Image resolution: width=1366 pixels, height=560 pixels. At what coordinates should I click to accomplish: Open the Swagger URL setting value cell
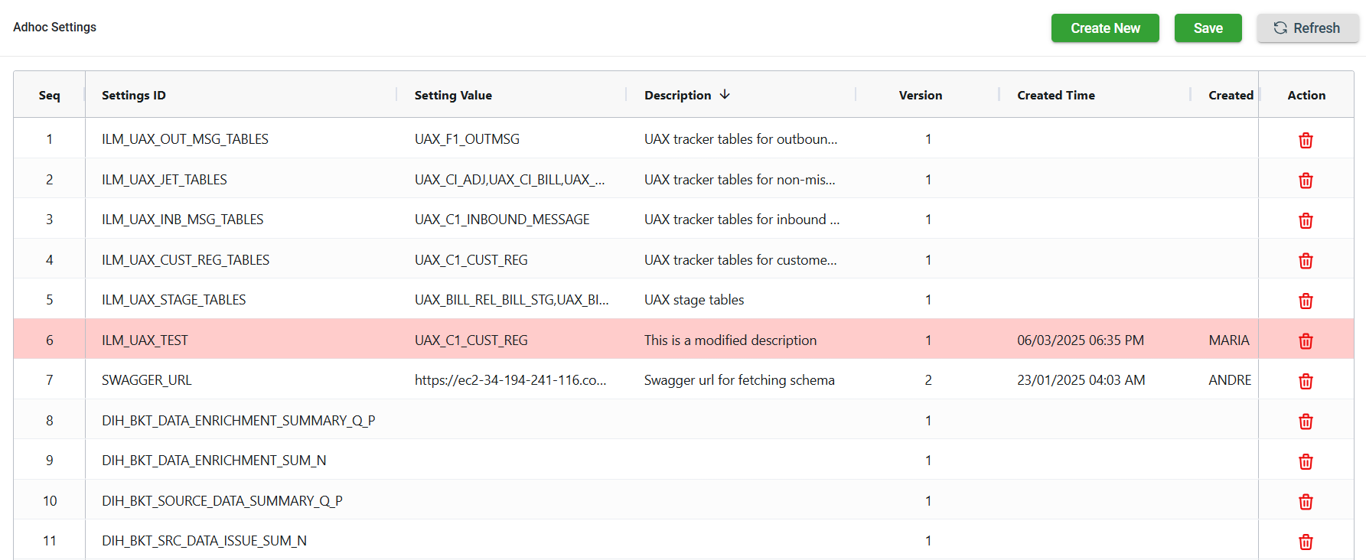510,380
